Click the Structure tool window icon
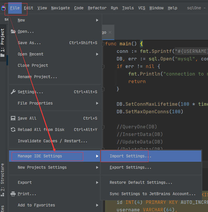208x212 pixels. 2,195
